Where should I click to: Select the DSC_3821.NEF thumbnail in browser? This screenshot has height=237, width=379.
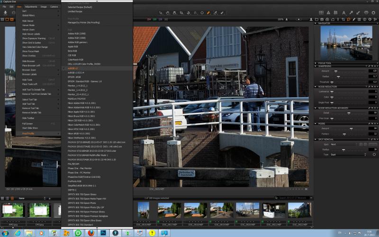point(274,210)
